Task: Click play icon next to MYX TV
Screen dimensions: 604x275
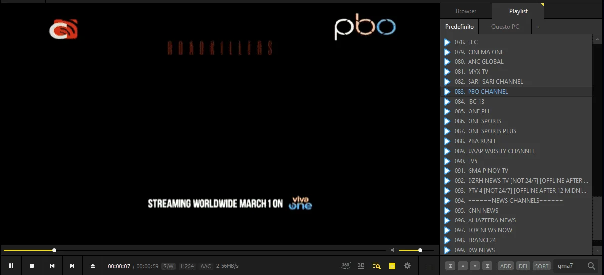Action: coord(447,72)
